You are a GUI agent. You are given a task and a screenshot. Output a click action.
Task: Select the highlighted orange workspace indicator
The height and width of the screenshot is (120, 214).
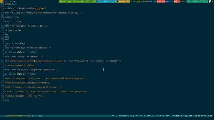2,1
